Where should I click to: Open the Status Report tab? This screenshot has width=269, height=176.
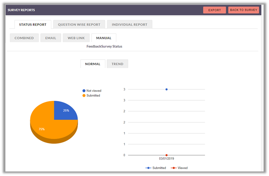click(33, 24)
